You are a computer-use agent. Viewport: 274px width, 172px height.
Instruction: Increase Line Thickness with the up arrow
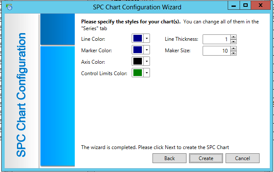234,37
